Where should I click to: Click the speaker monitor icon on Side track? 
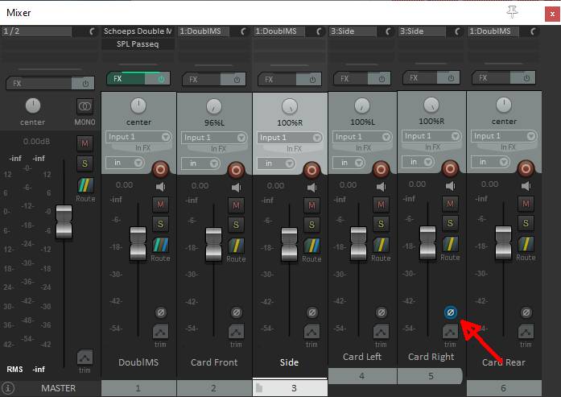(311, 187)
